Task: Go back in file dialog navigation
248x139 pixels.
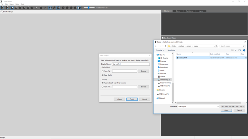Action: click(x=156, y=46)
